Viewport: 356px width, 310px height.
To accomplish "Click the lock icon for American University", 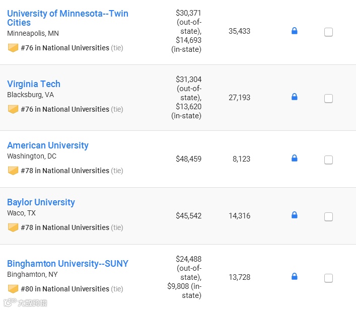I will point(295,159).
